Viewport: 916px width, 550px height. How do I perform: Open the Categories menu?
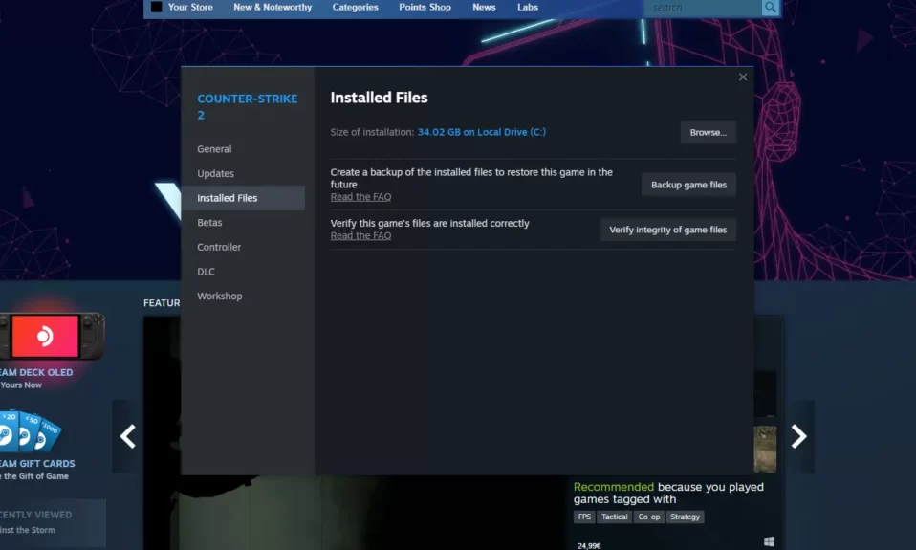click(x=355, y=7)
